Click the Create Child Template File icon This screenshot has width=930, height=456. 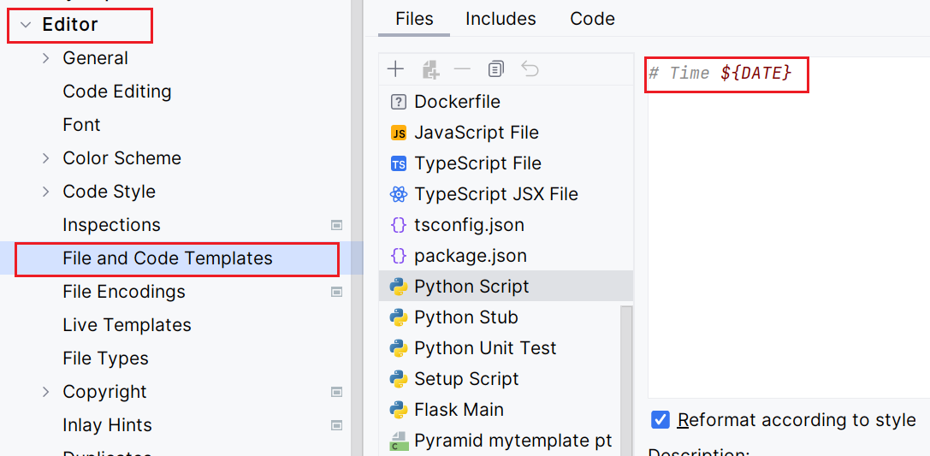429,69
